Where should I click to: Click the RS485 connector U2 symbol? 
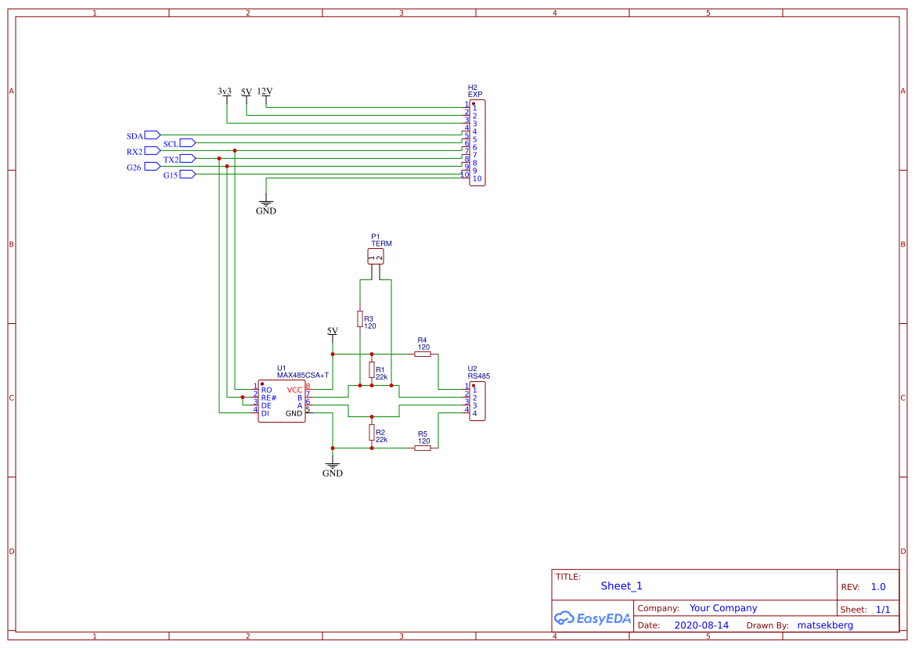[477, 401]
